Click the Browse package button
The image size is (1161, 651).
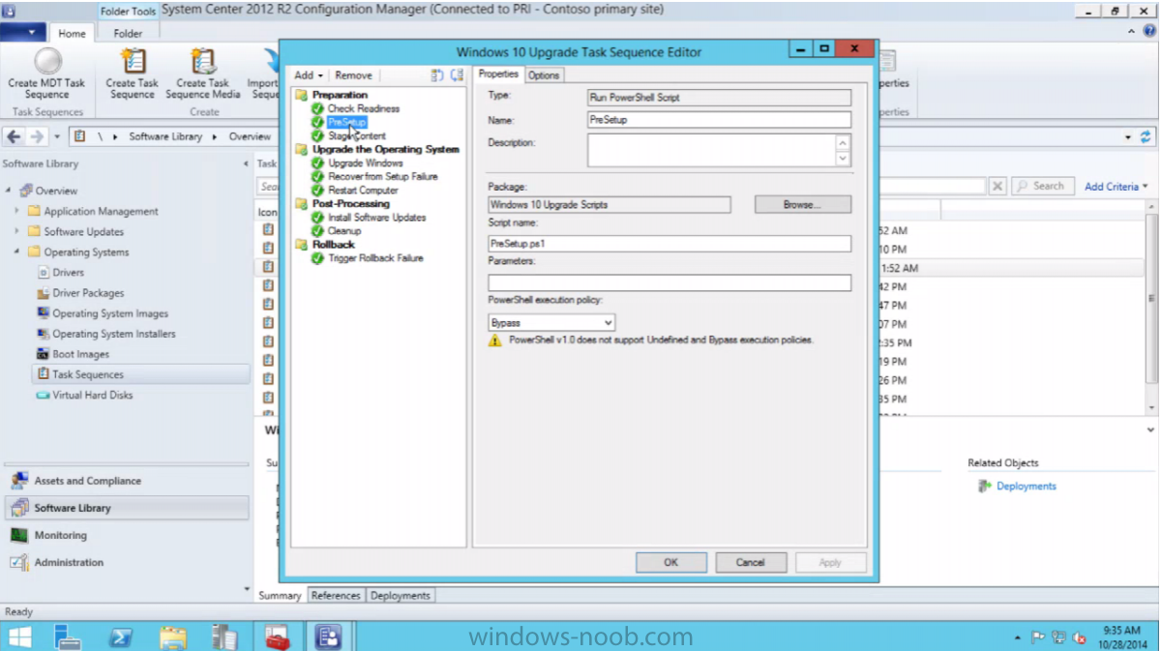click(802, 205)
